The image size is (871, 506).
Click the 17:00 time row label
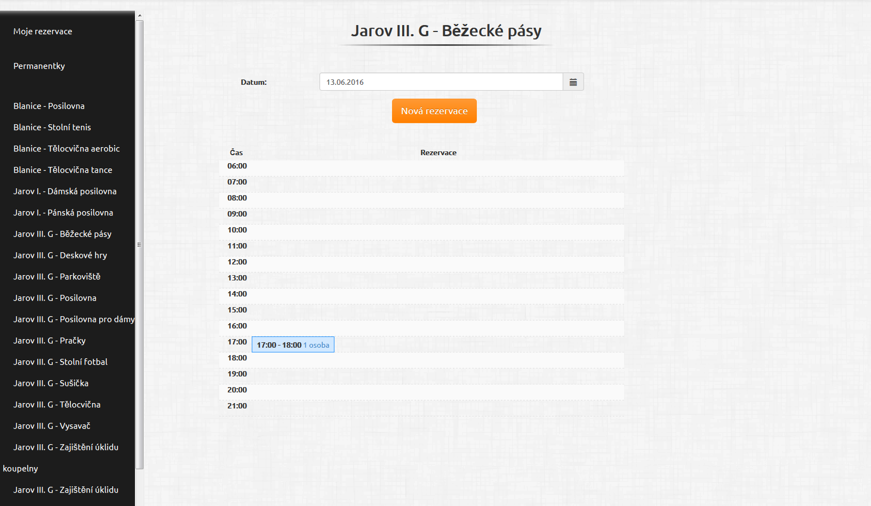(237, 342)
